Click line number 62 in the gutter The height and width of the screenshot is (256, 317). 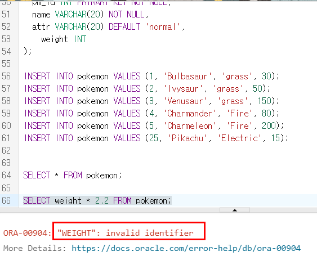click(x=6, y=151)
